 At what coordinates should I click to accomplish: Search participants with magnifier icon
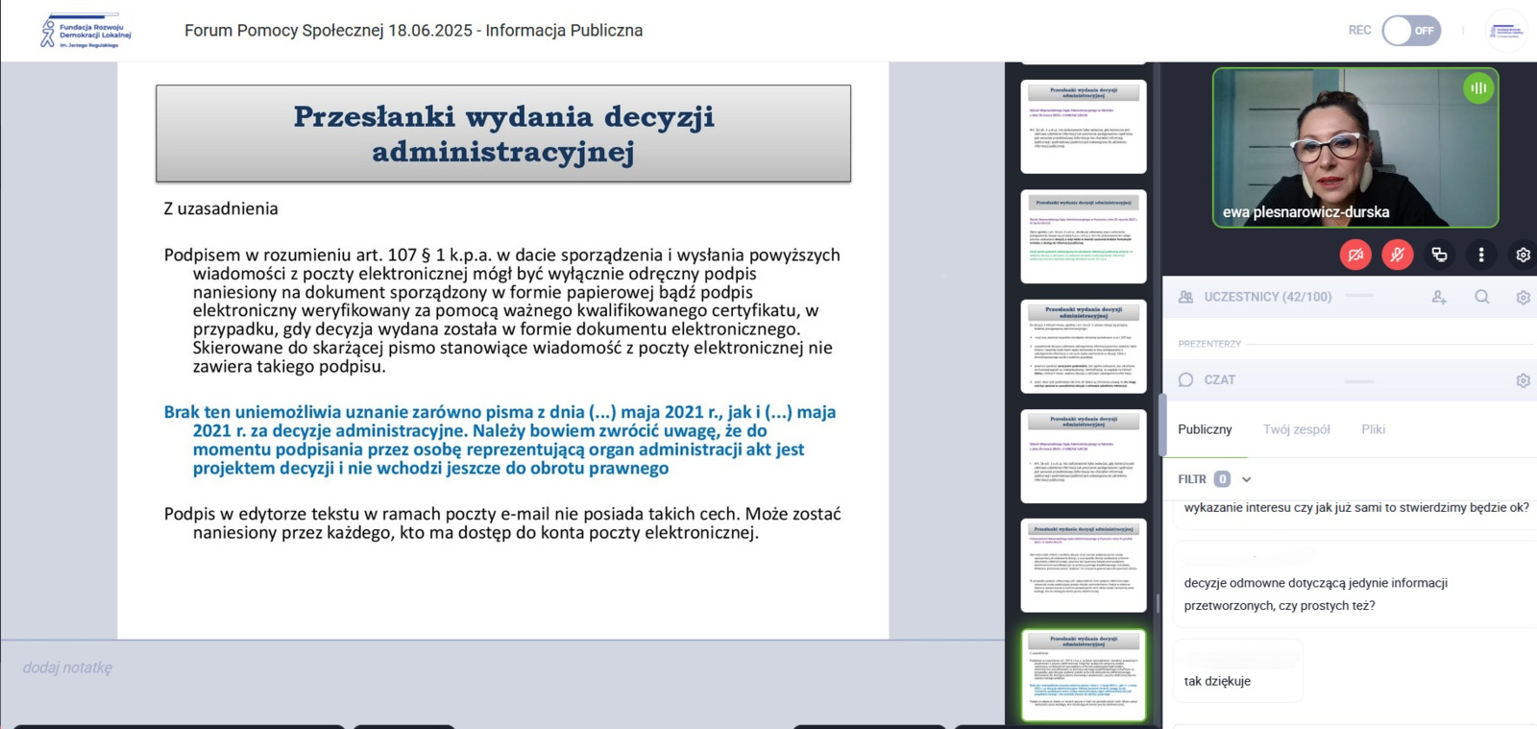[1482, 298]
